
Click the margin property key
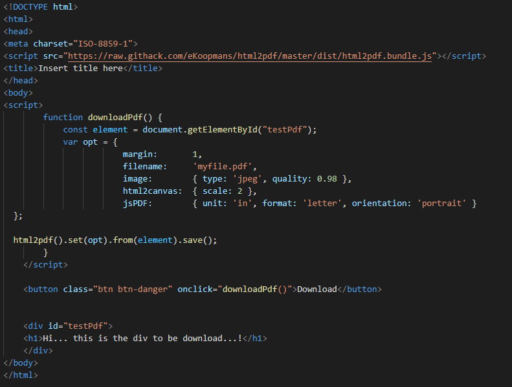click(140, 154)
